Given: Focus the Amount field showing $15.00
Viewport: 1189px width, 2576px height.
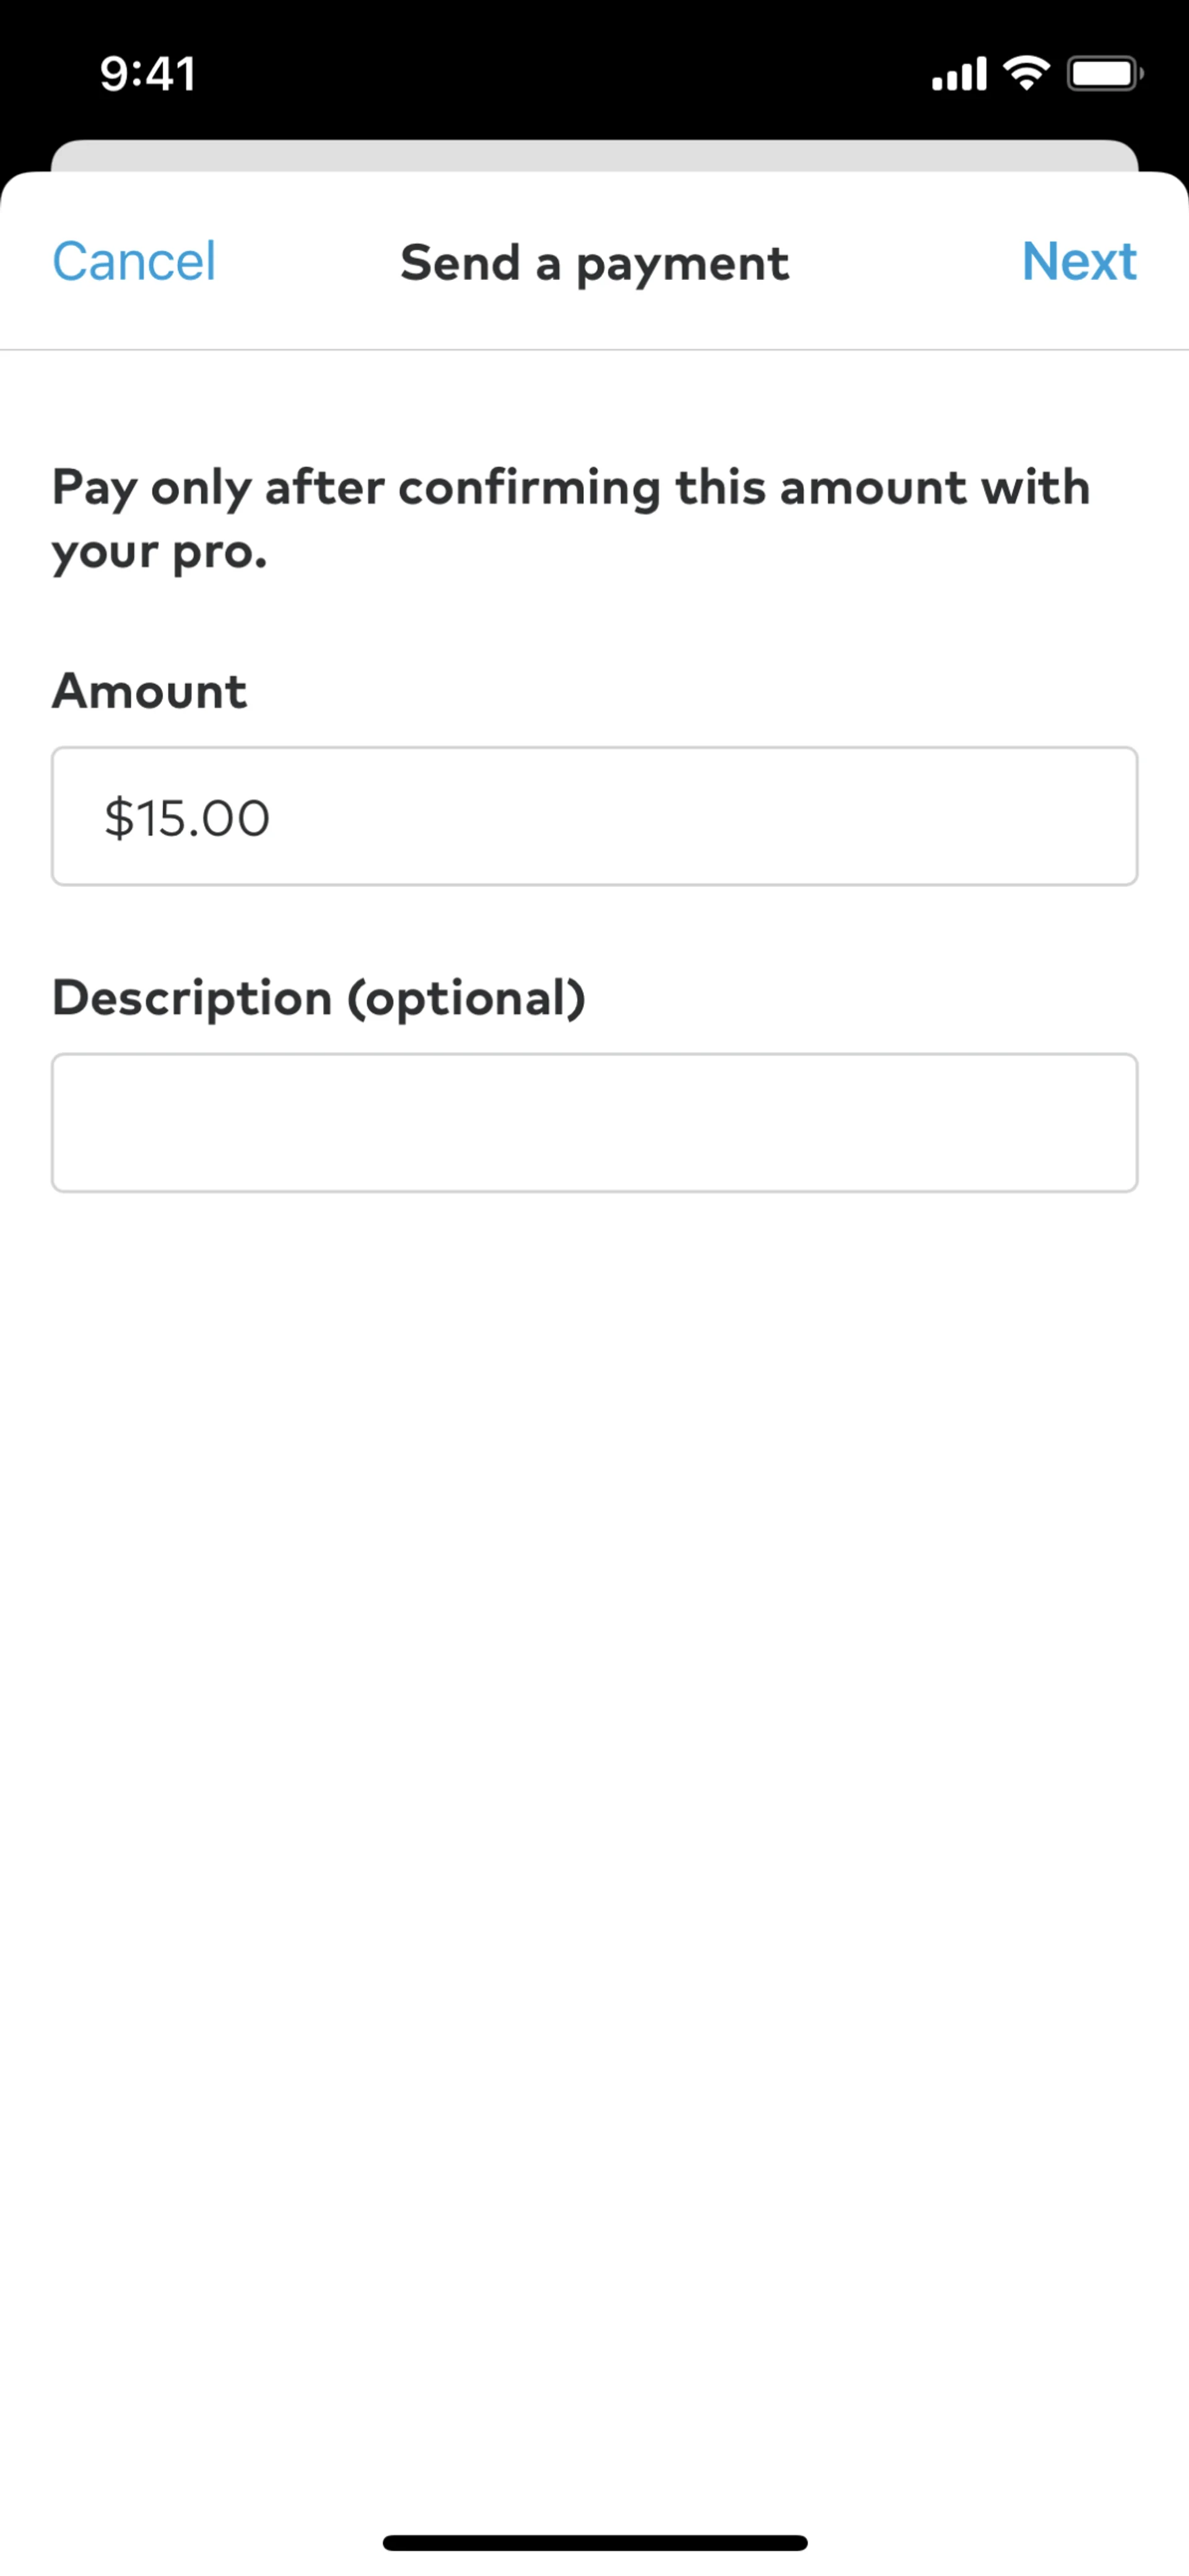Looking at the screenshot, I should 594,816.
